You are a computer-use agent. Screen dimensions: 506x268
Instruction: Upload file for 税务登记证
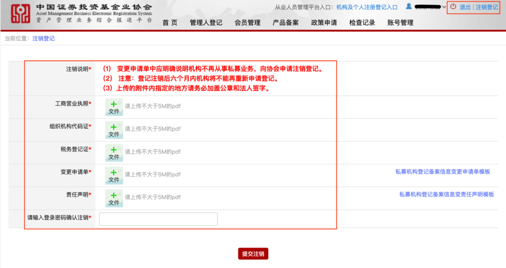114,153
